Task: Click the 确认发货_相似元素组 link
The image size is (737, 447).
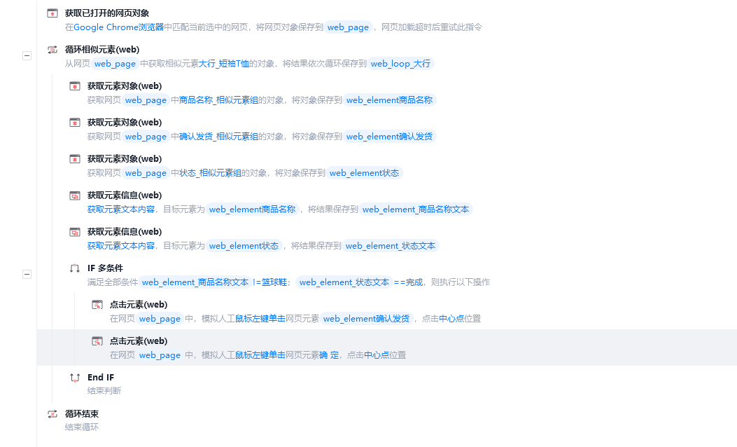Action: tap(218, 137)
